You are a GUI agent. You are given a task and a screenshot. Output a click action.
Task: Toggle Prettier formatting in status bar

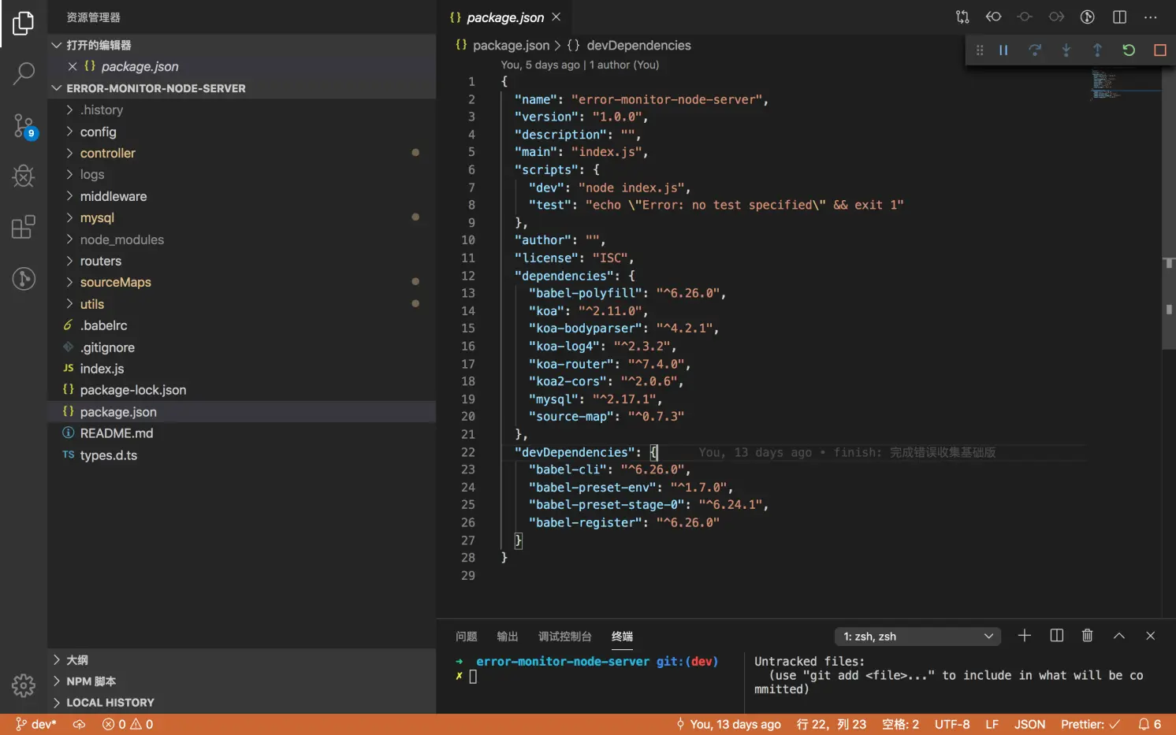(x=1090, y=725)
